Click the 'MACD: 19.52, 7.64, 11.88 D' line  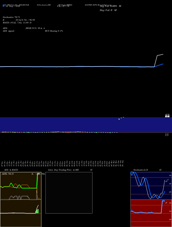pos(17,23)
